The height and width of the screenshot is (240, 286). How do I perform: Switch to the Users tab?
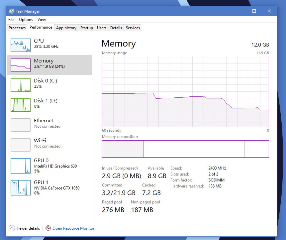[x=102, y=28]
